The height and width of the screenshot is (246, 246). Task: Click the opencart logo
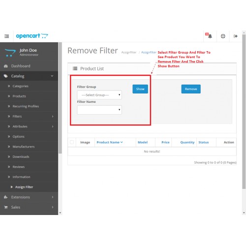[32, 36]
